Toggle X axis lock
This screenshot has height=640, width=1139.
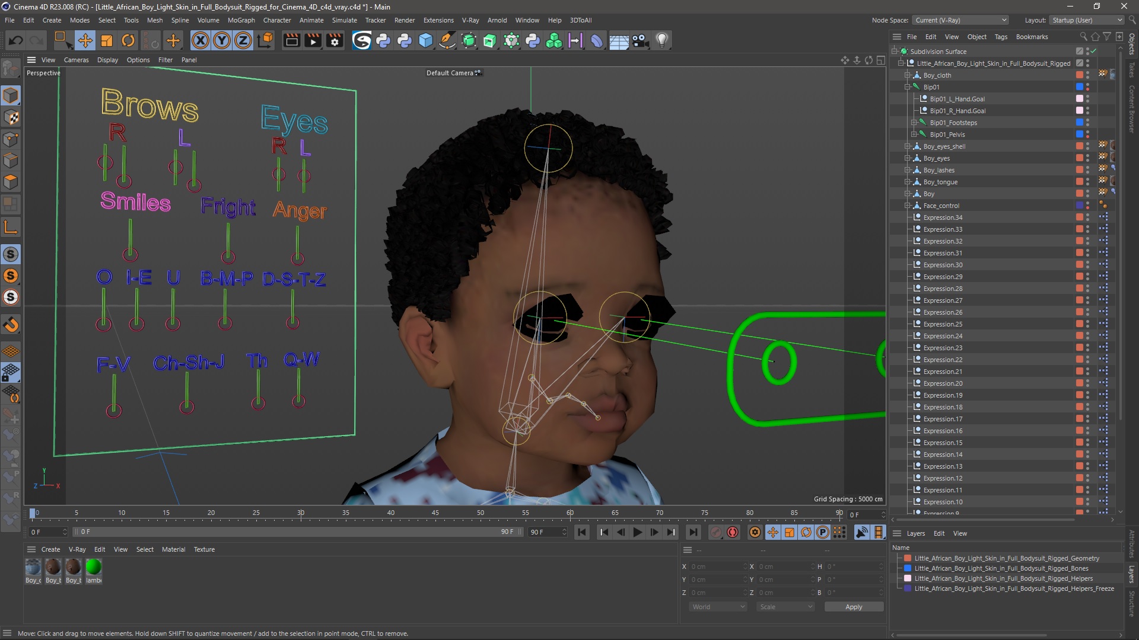201,40
